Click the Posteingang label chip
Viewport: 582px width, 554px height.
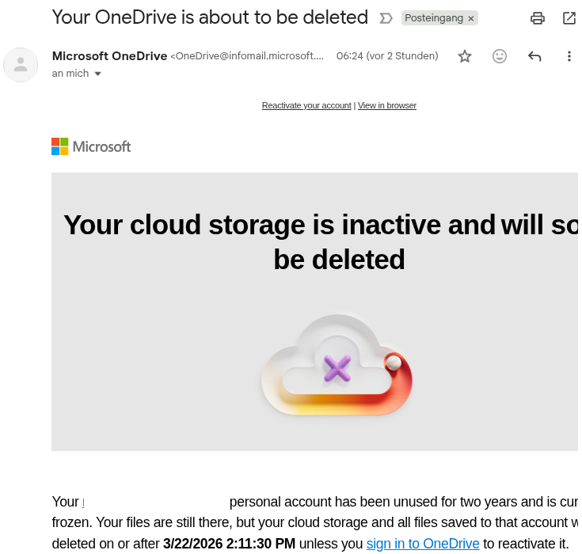click(x=433, y=18)
